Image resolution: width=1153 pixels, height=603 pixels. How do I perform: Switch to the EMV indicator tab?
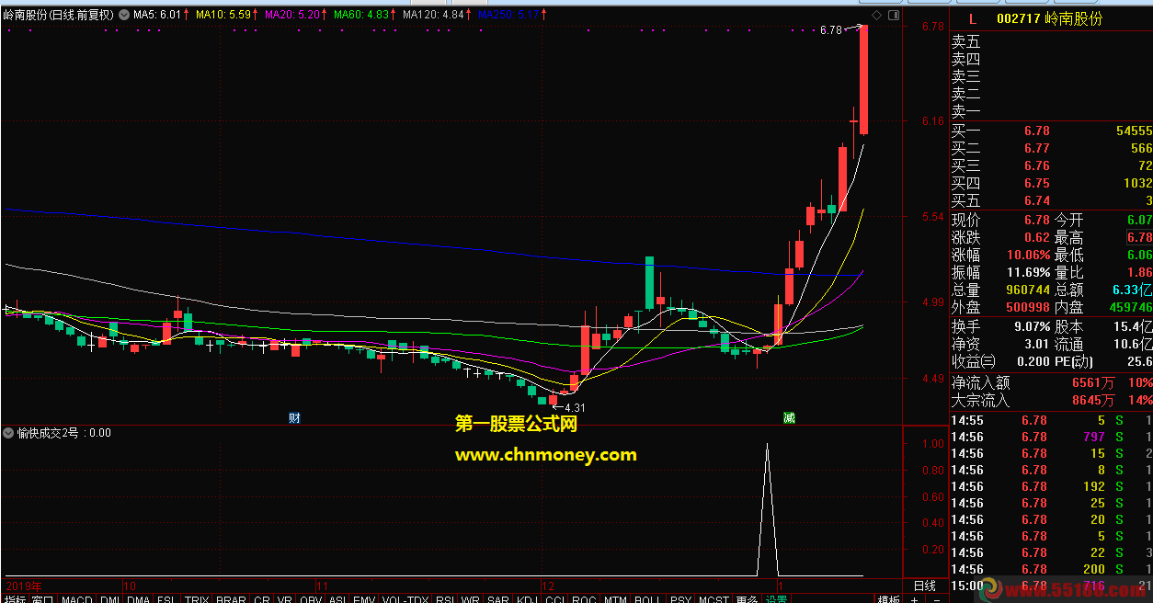364,599
